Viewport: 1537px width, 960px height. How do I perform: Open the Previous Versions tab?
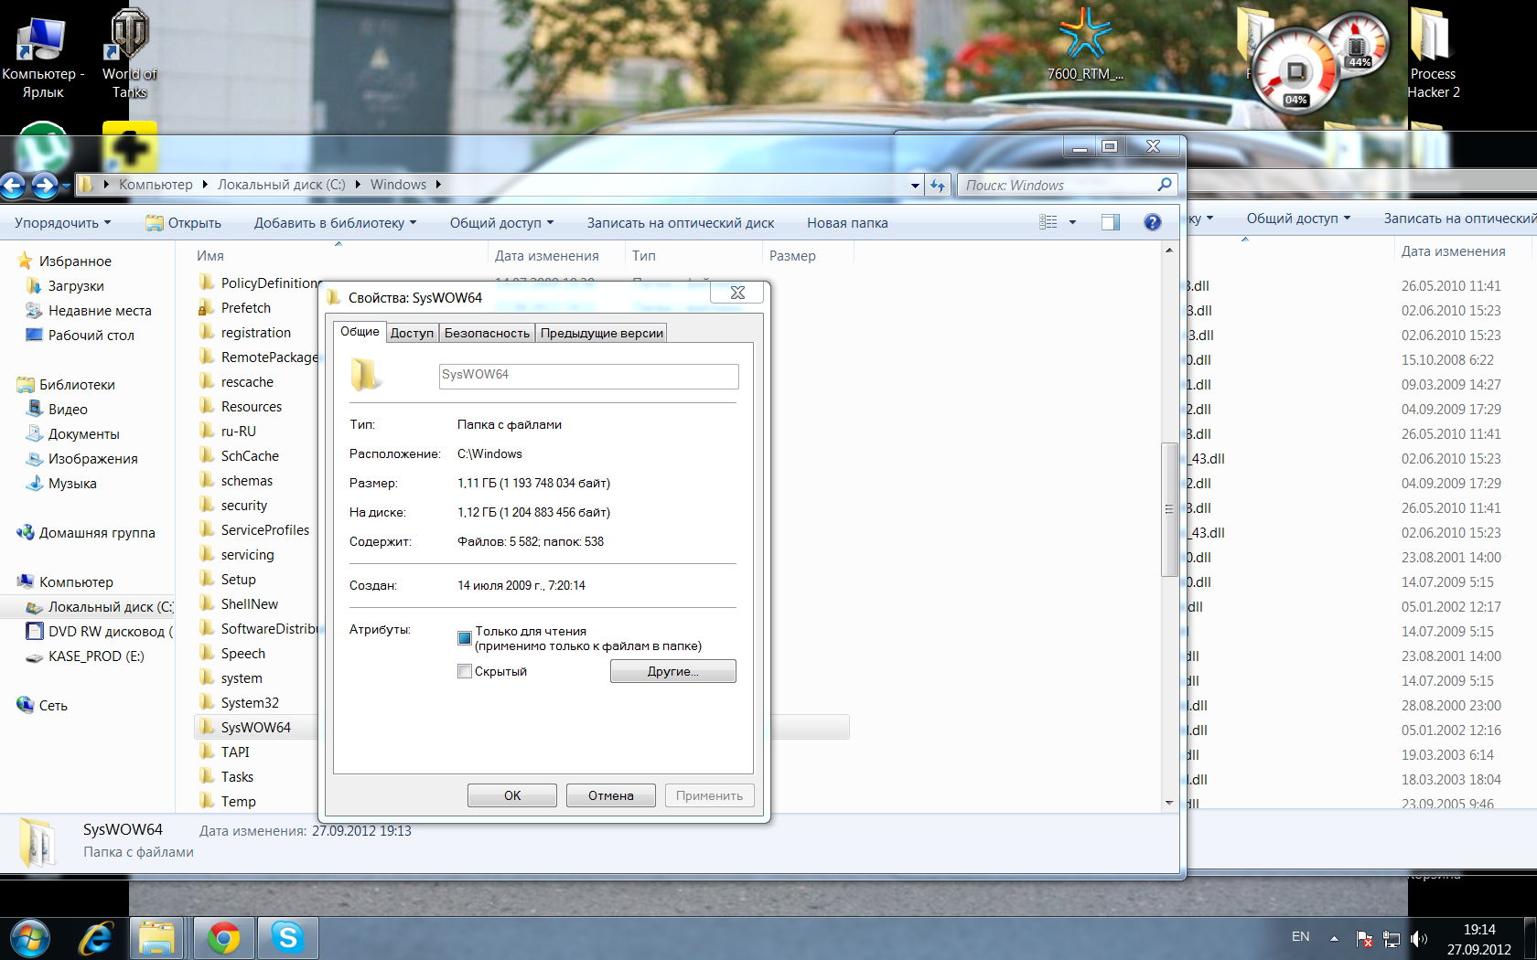[x=601, y=333]
